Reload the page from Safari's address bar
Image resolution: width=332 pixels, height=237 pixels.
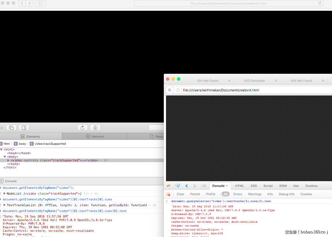point(320,4)
